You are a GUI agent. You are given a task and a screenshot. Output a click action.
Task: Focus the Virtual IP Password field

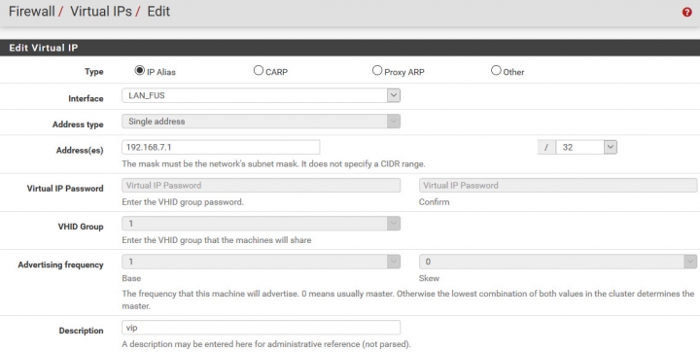[261, 186]
